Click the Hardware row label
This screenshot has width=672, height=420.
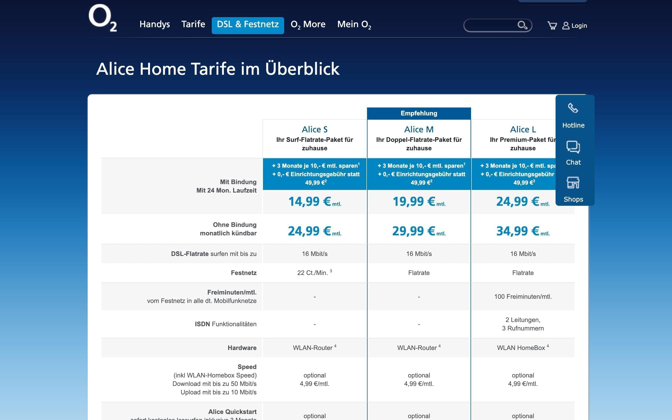point(242,348)
